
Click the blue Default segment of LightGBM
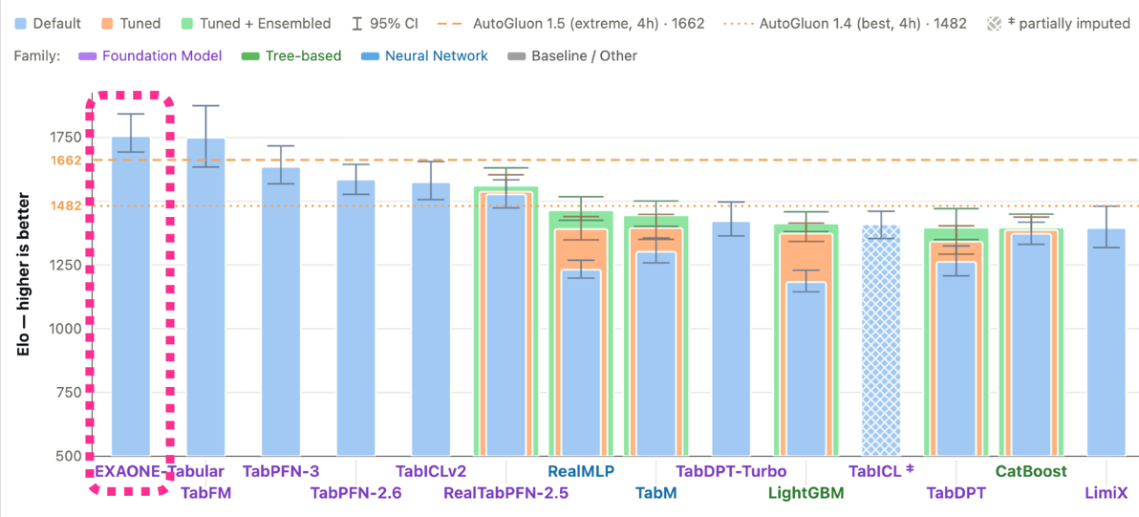coord(806,369)
